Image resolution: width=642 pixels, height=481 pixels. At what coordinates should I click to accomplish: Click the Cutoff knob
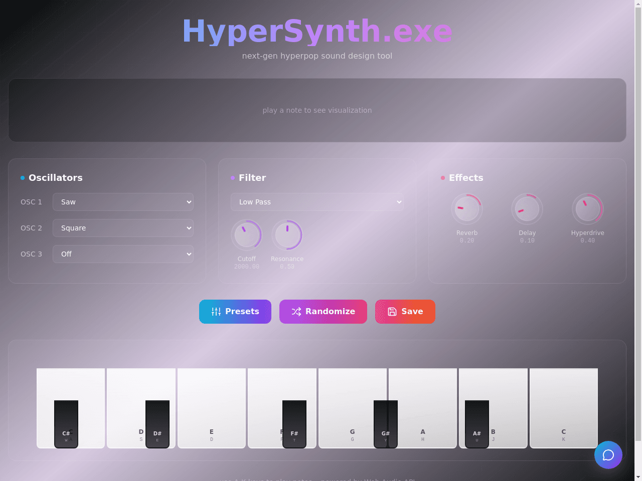247,235
